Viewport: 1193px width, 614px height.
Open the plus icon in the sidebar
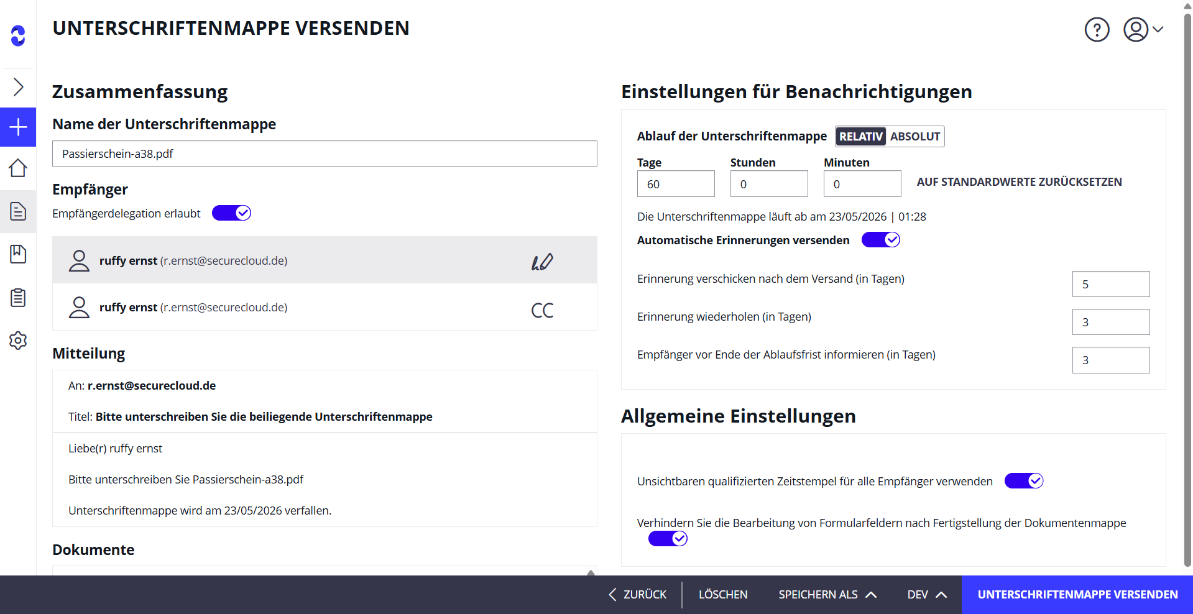click(18, 127)
